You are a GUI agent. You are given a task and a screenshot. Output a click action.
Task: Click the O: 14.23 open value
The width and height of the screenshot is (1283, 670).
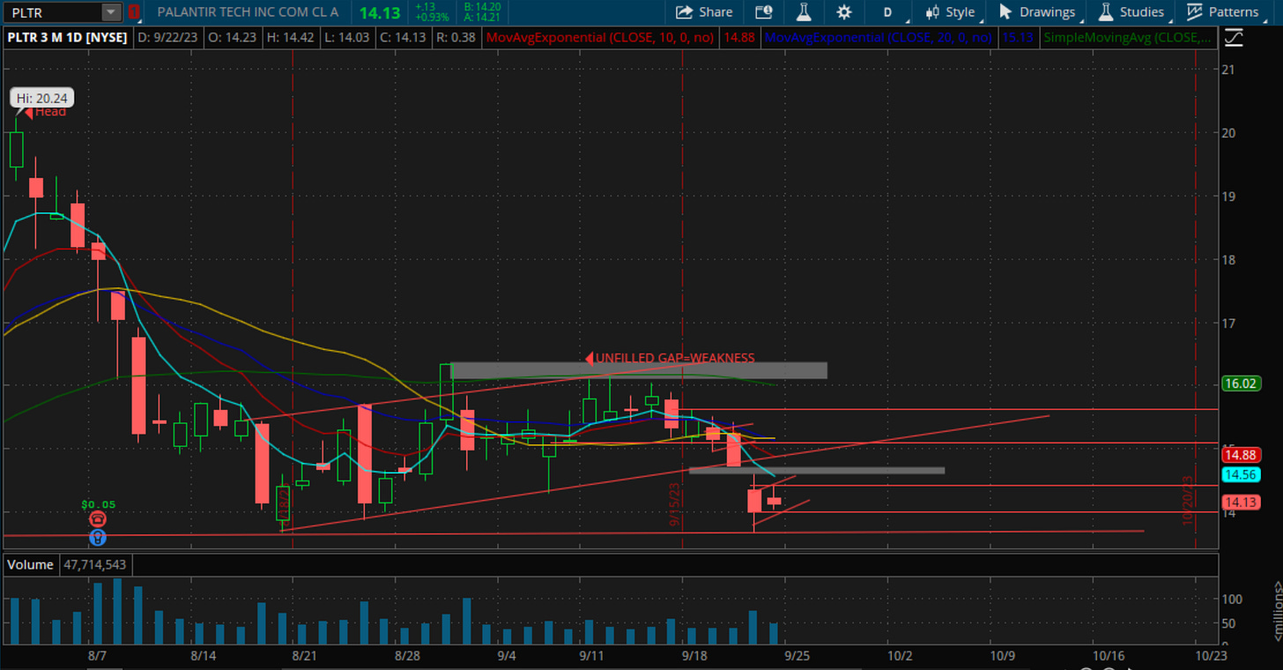click(x=233, y=38)
